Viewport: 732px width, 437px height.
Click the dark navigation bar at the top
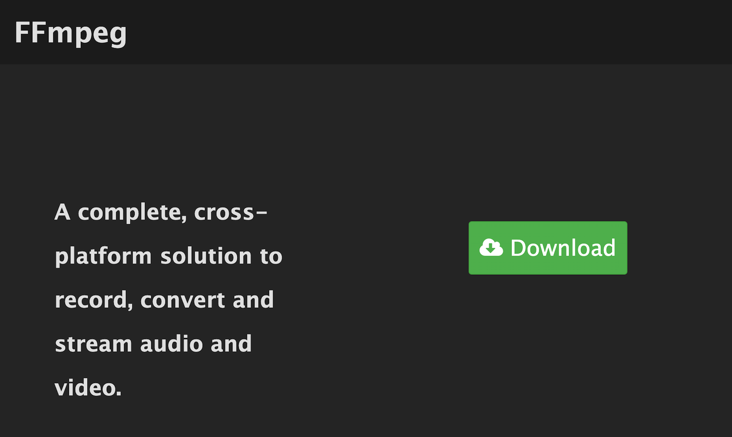pyautogui.click(x=366, y=32)
